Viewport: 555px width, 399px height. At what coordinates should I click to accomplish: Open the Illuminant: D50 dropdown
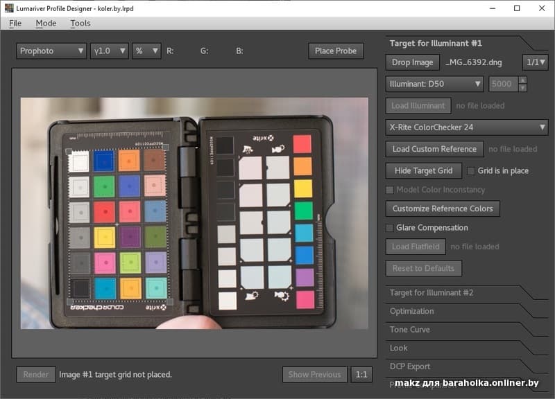click(435, 84)
